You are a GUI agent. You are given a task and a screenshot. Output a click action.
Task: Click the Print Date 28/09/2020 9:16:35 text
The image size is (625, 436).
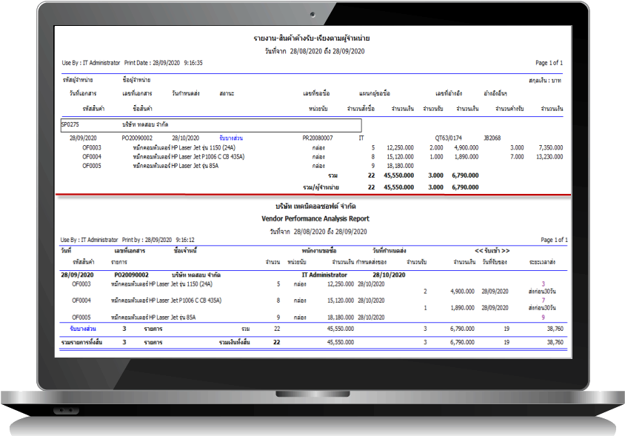pyautogui.click(x=163, y=63)
